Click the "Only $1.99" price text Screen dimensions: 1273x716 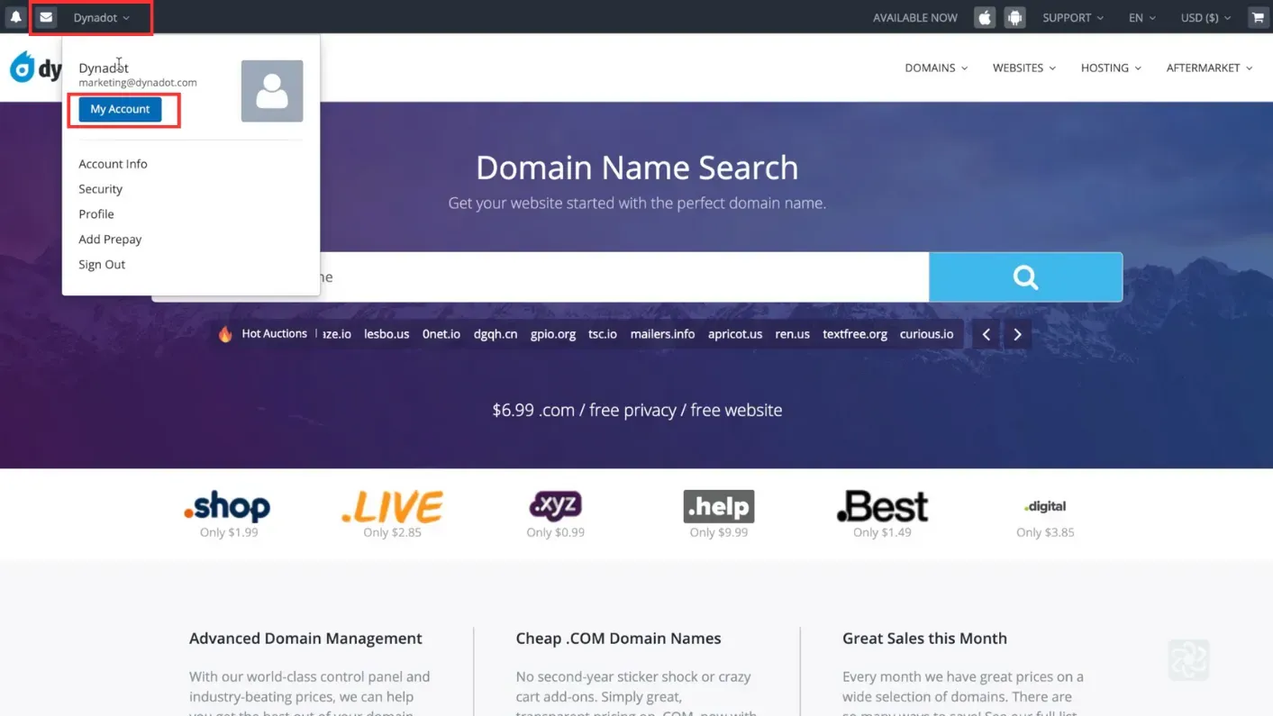coord(229,532)
